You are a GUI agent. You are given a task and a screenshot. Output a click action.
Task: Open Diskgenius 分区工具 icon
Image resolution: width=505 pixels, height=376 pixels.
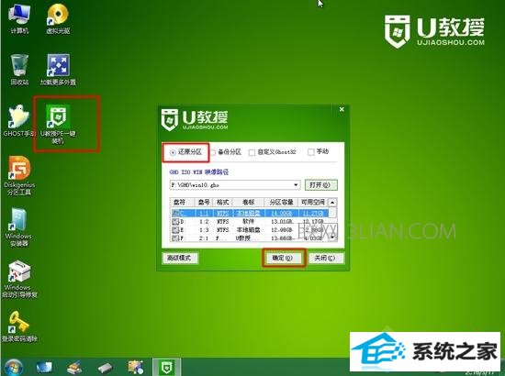tap(19, 176)
